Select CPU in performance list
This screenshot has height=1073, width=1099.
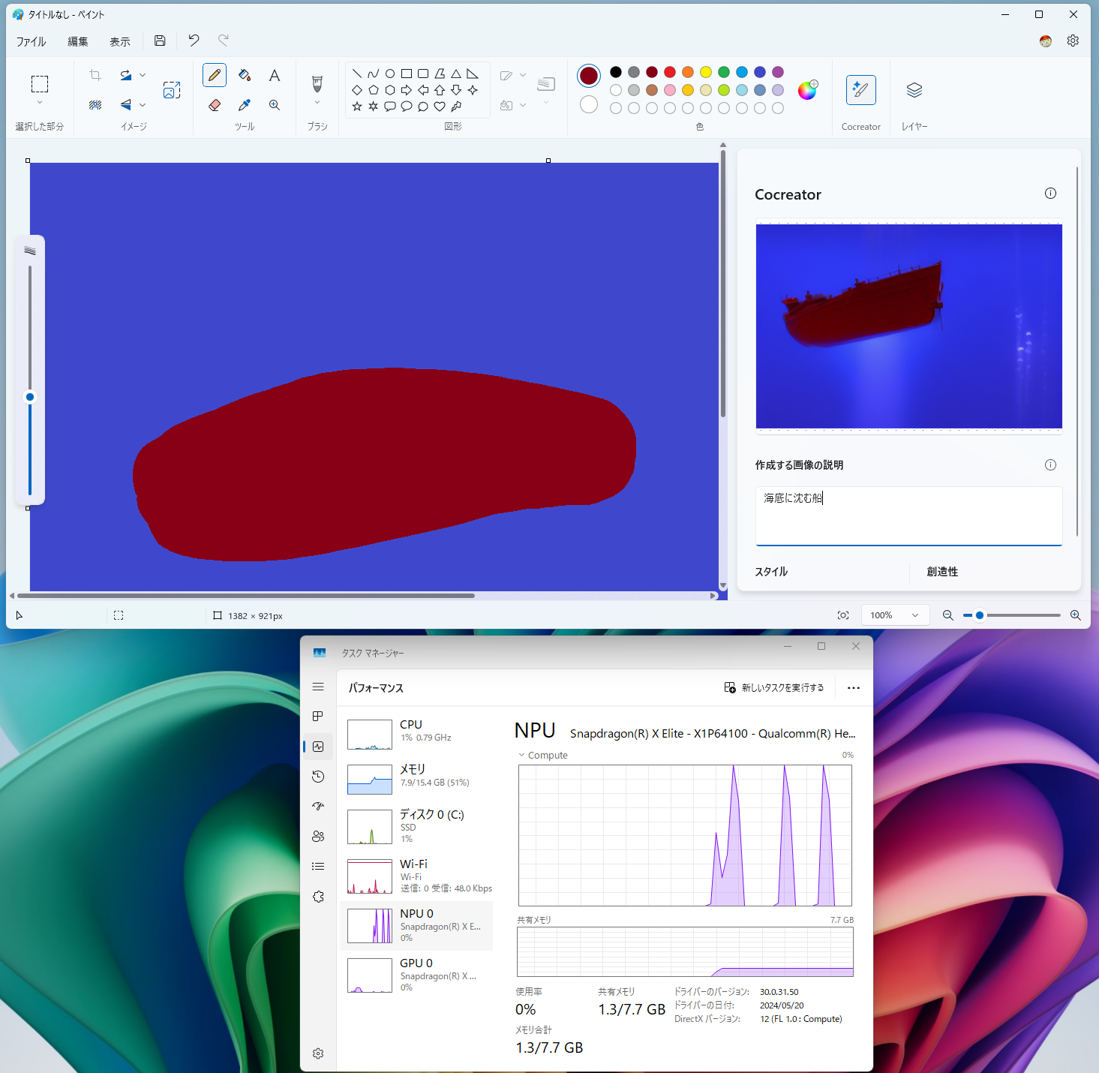[416, 733]
